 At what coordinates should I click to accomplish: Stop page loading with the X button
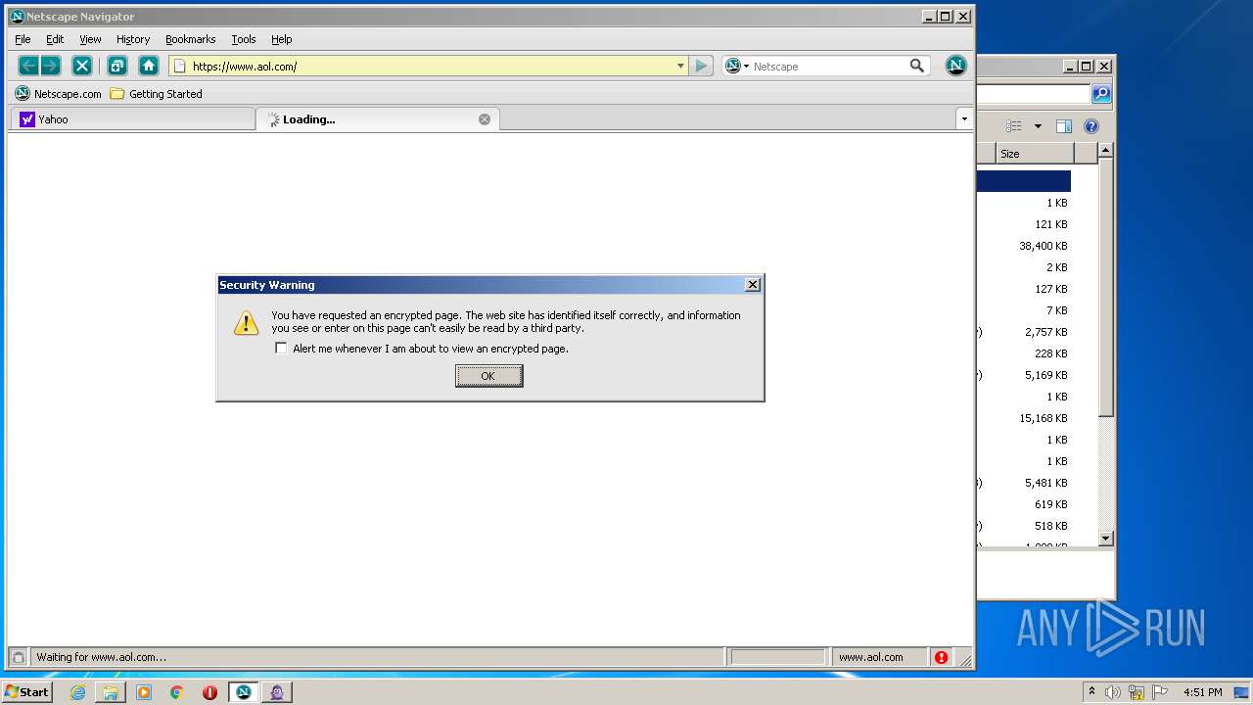point(82,66)
